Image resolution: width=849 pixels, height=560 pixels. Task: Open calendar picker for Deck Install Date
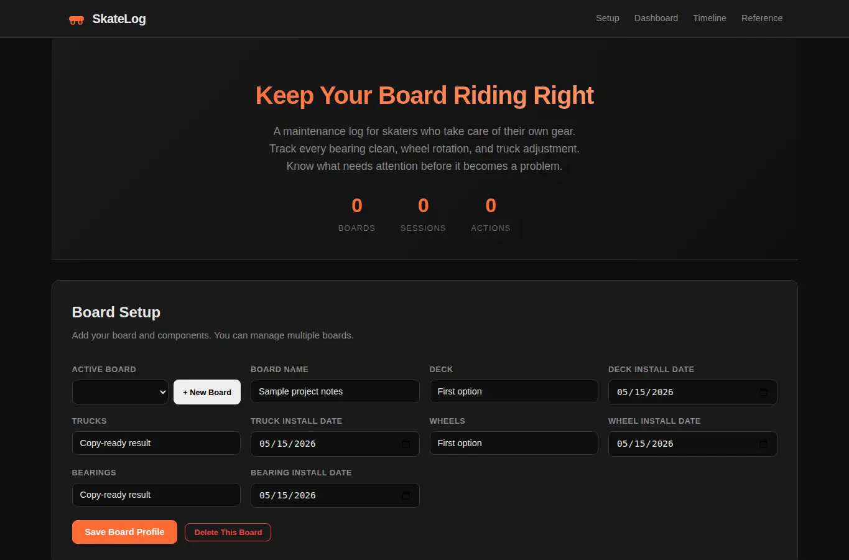point(763,392)
